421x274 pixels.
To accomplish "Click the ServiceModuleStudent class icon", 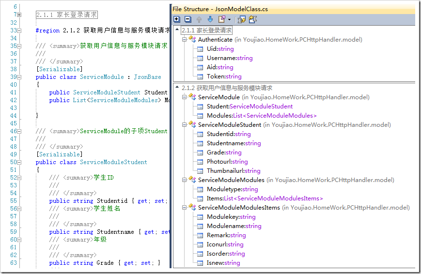I will click(192, 124).
